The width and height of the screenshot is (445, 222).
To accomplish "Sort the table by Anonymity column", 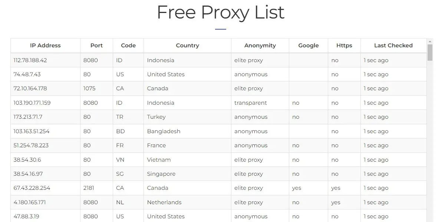I will tap(260, 45).
